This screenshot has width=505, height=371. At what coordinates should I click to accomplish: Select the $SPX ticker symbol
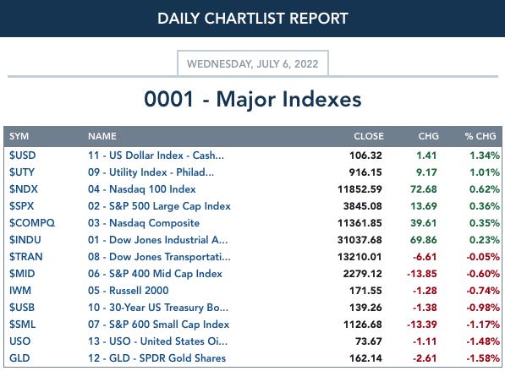pos(21,206)
